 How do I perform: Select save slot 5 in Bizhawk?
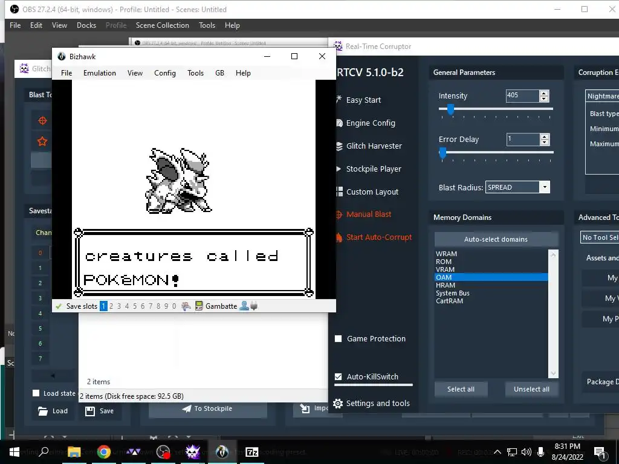(x=135, y=306)
